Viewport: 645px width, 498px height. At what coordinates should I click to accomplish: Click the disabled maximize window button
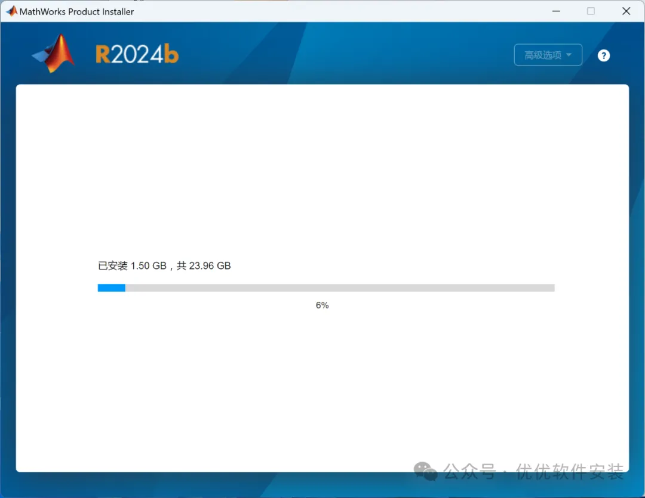coord(591,11)
